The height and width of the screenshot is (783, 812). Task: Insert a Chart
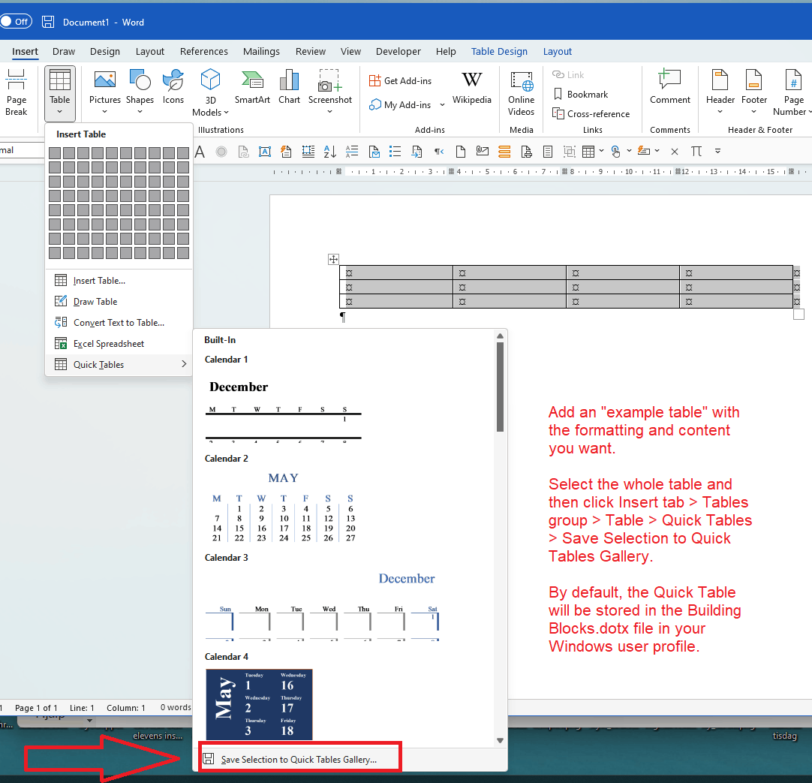click(289, 88)
